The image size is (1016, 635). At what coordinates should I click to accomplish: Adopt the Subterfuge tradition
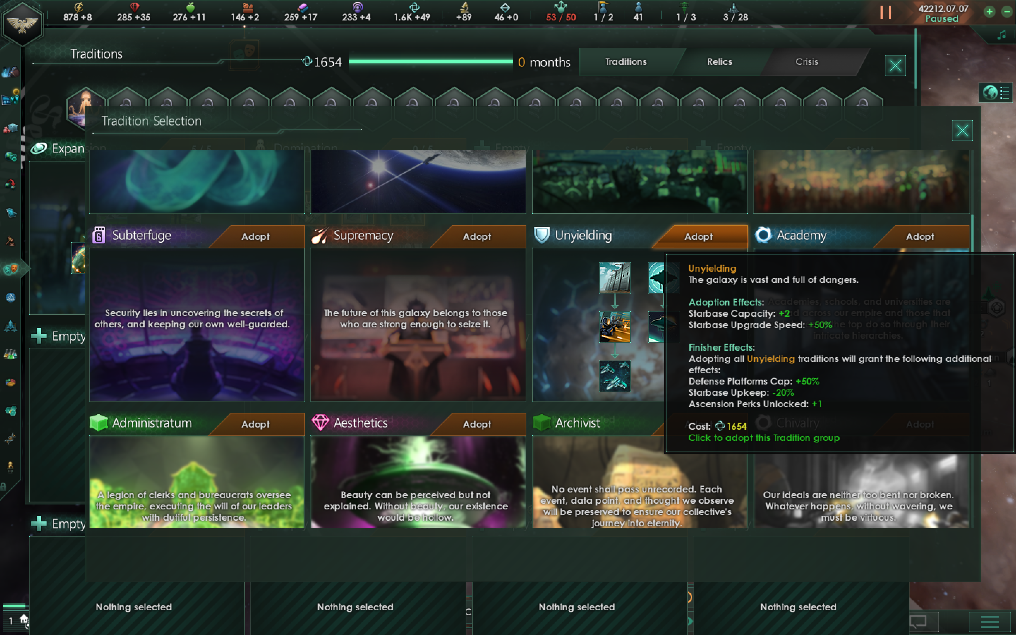(255, 236)
